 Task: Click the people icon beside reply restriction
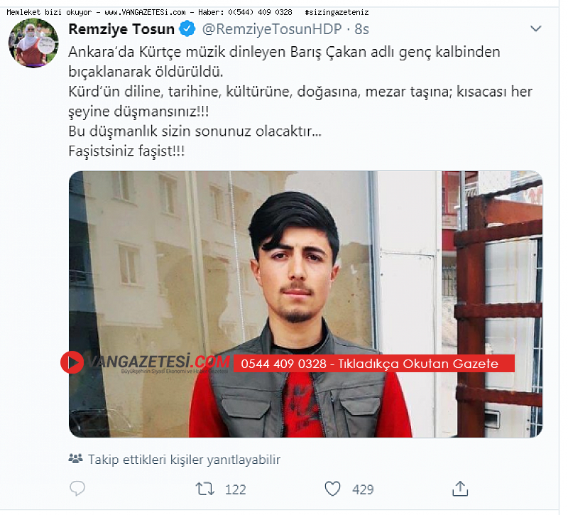tap(76, 459)
